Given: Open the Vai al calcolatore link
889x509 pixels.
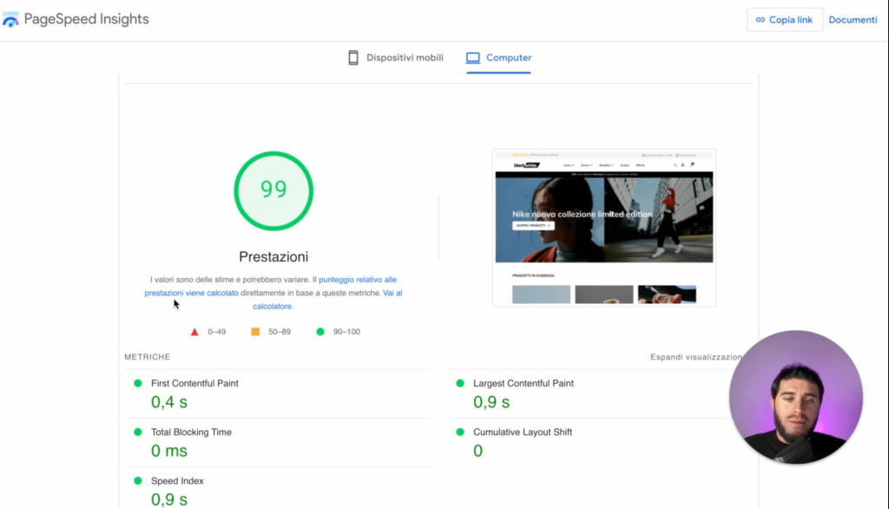Looking at the screenshot, I should (392, 294).
